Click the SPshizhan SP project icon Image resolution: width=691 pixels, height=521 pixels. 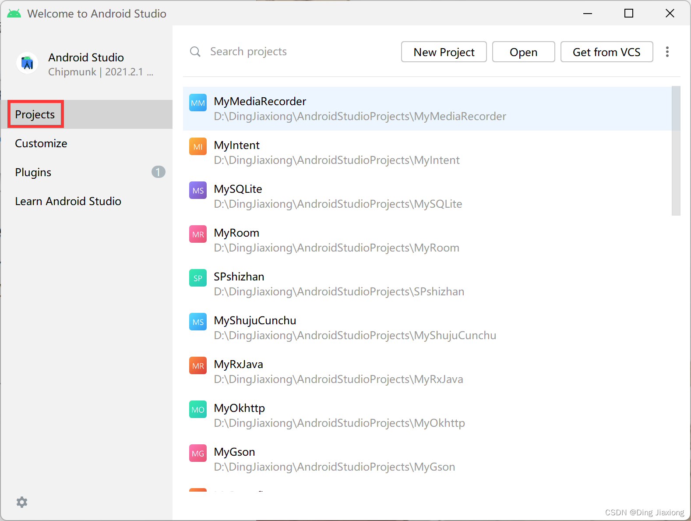[198, 278]
